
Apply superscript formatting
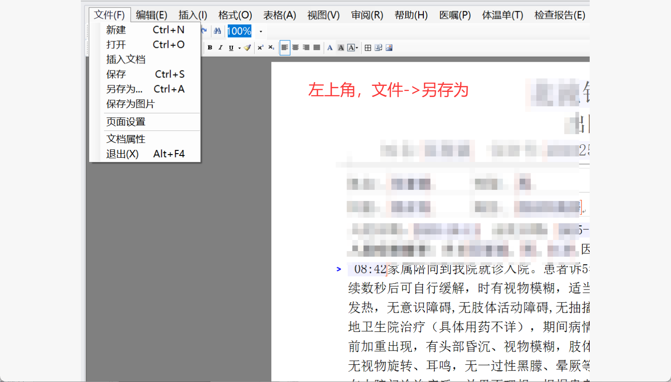[261, 48]
